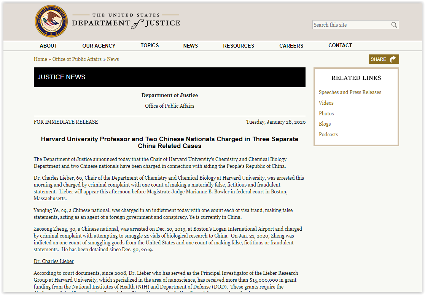The image size is (425, 295).
Task: Click the SHARE button
Action: (384, 59)
